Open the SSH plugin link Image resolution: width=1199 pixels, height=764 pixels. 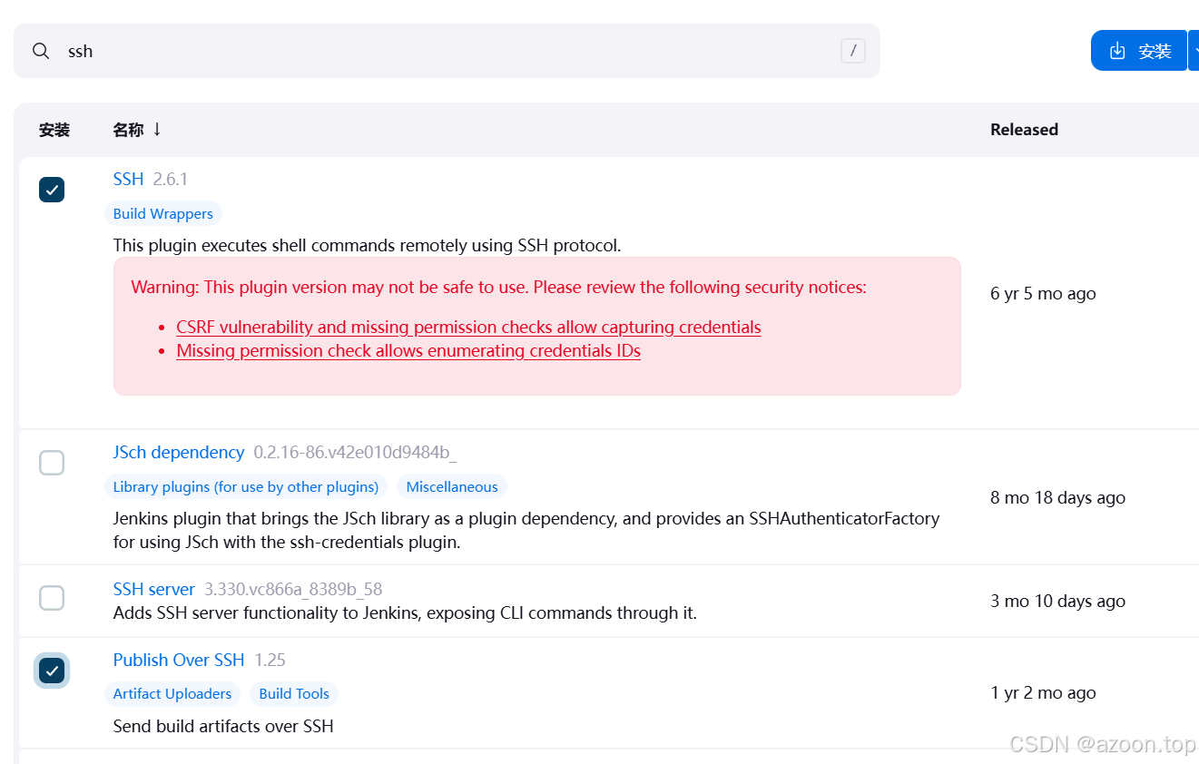pyautogui.click(x=128, y=179)
